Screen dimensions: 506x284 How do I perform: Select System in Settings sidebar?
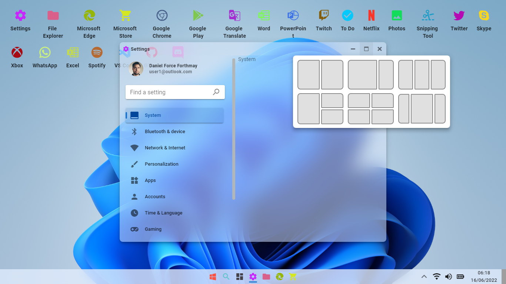pyautogui.click(x=174, y=115)
